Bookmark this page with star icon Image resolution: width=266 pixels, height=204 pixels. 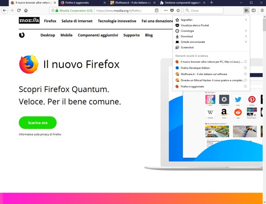[178, 11]
